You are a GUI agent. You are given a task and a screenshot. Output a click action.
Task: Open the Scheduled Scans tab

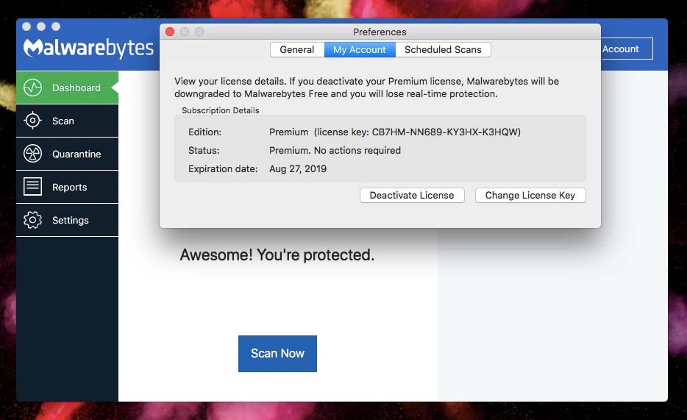(443, 49)
